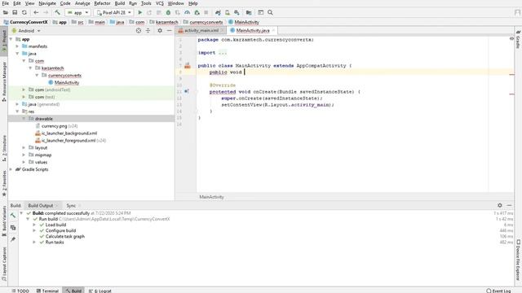Switch to activity_main.xml editor tab

(201, 30)
